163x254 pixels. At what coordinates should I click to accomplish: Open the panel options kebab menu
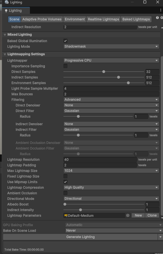click(161, 10)
